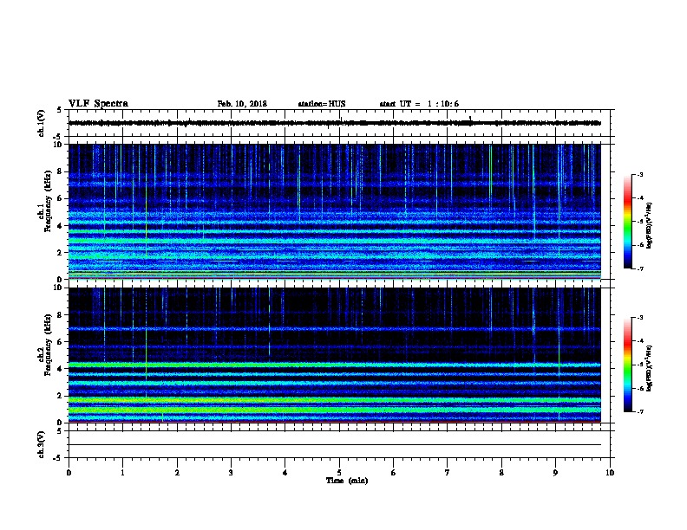This screenshot has height=530, width=687.
Task: Click time-axis tick label "7" minutes
Action: [x=448, y=473]
